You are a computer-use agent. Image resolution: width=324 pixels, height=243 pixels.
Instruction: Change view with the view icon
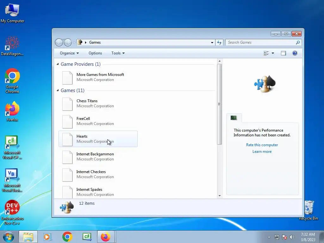click(266, 53)
